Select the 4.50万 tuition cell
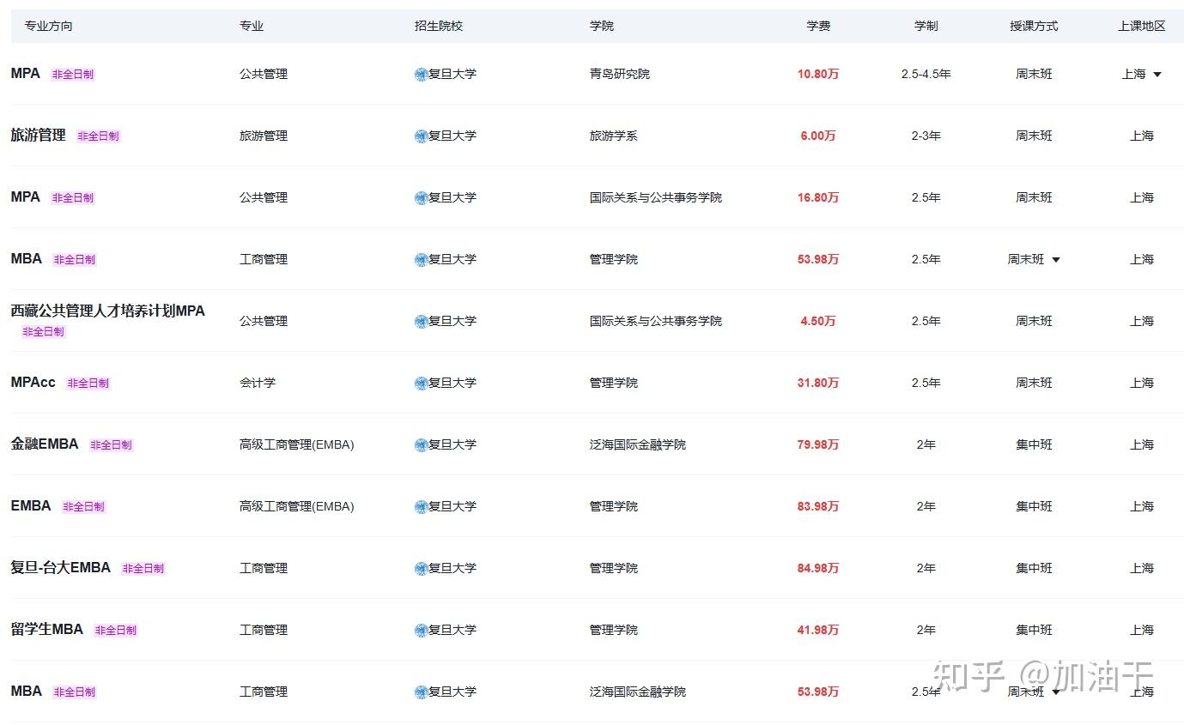The image size is (1184, 725). pos(818,322)
